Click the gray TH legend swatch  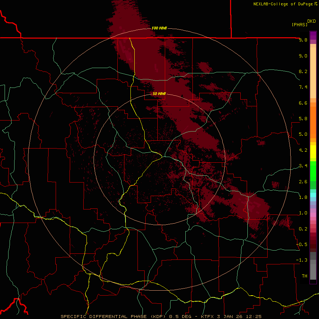click(x=313, y=272)
